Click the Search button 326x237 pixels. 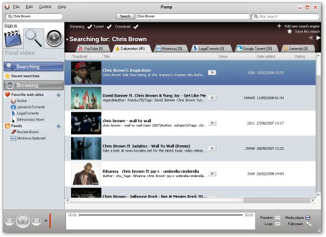coord(125,16)
